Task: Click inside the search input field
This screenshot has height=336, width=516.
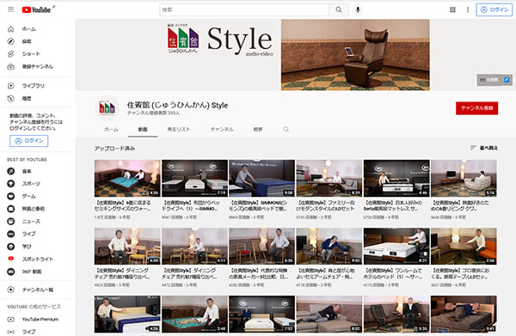Action: 244,9
